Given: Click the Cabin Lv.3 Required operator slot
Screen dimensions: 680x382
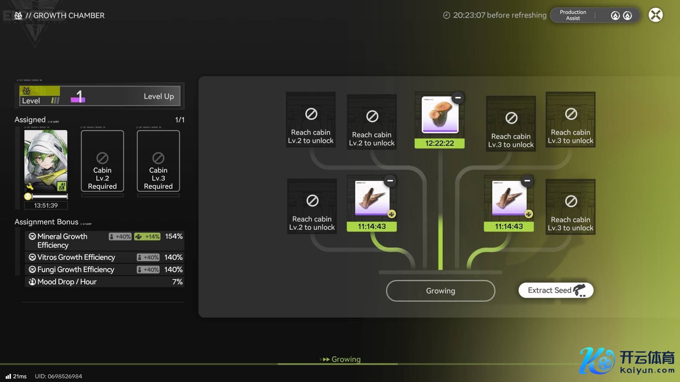Looking at the screenshot, I should 158,161.
